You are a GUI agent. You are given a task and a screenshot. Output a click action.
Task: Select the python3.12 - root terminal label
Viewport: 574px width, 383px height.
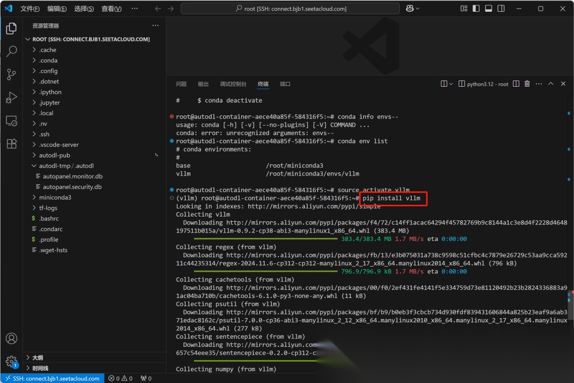(x=483, y=84)
